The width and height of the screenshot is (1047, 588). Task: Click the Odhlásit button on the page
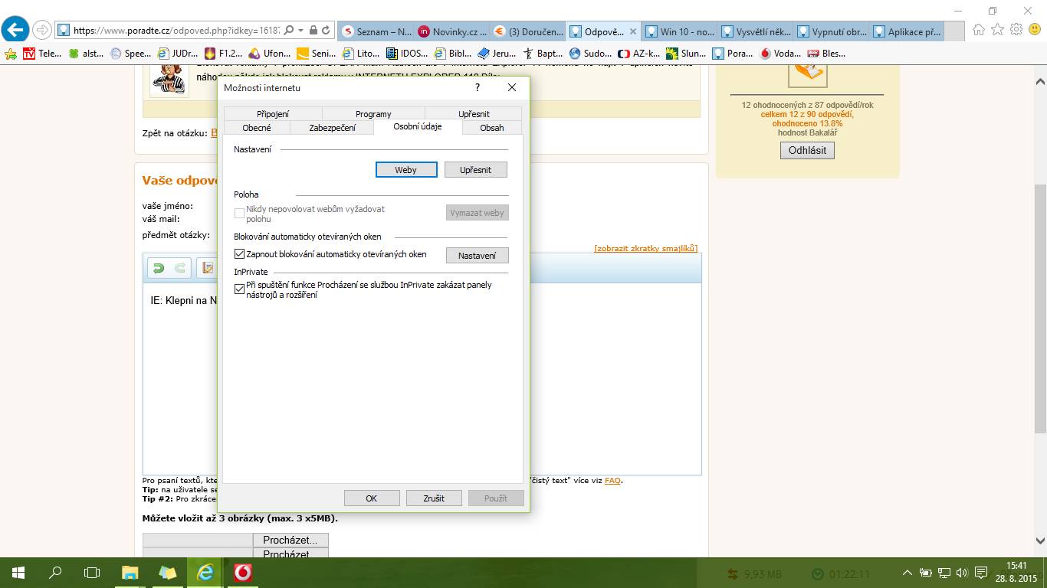click(x=807, y=150)
